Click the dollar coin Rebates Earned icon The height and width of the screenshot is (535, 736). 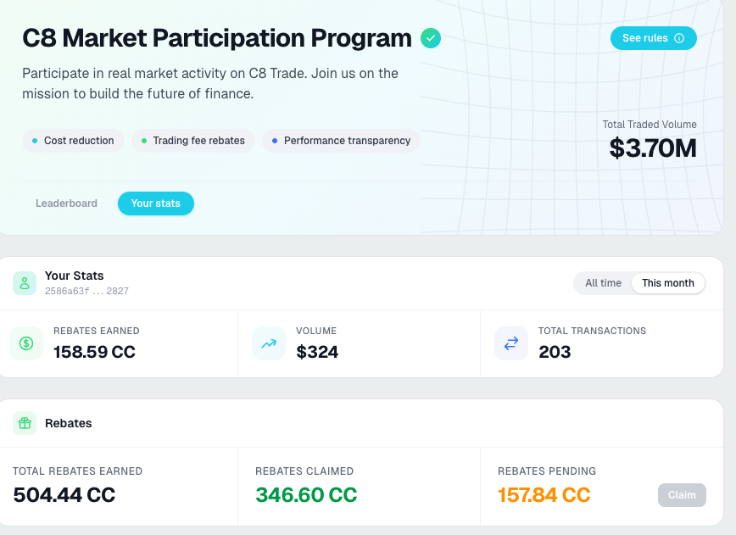[26, 343]
